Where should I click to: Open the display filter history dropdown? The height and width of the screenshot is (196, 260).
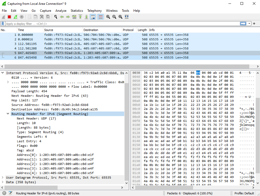coord(249,24)
